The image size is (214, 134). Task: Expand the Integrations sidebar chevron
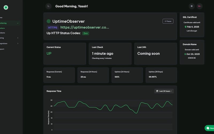(18, 43)
